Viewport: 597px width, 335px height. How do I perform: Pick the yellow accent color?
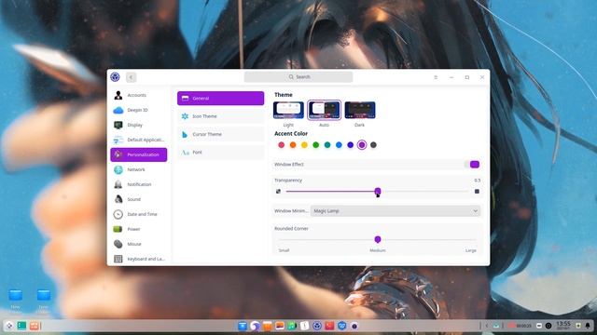tap(304, 145)
